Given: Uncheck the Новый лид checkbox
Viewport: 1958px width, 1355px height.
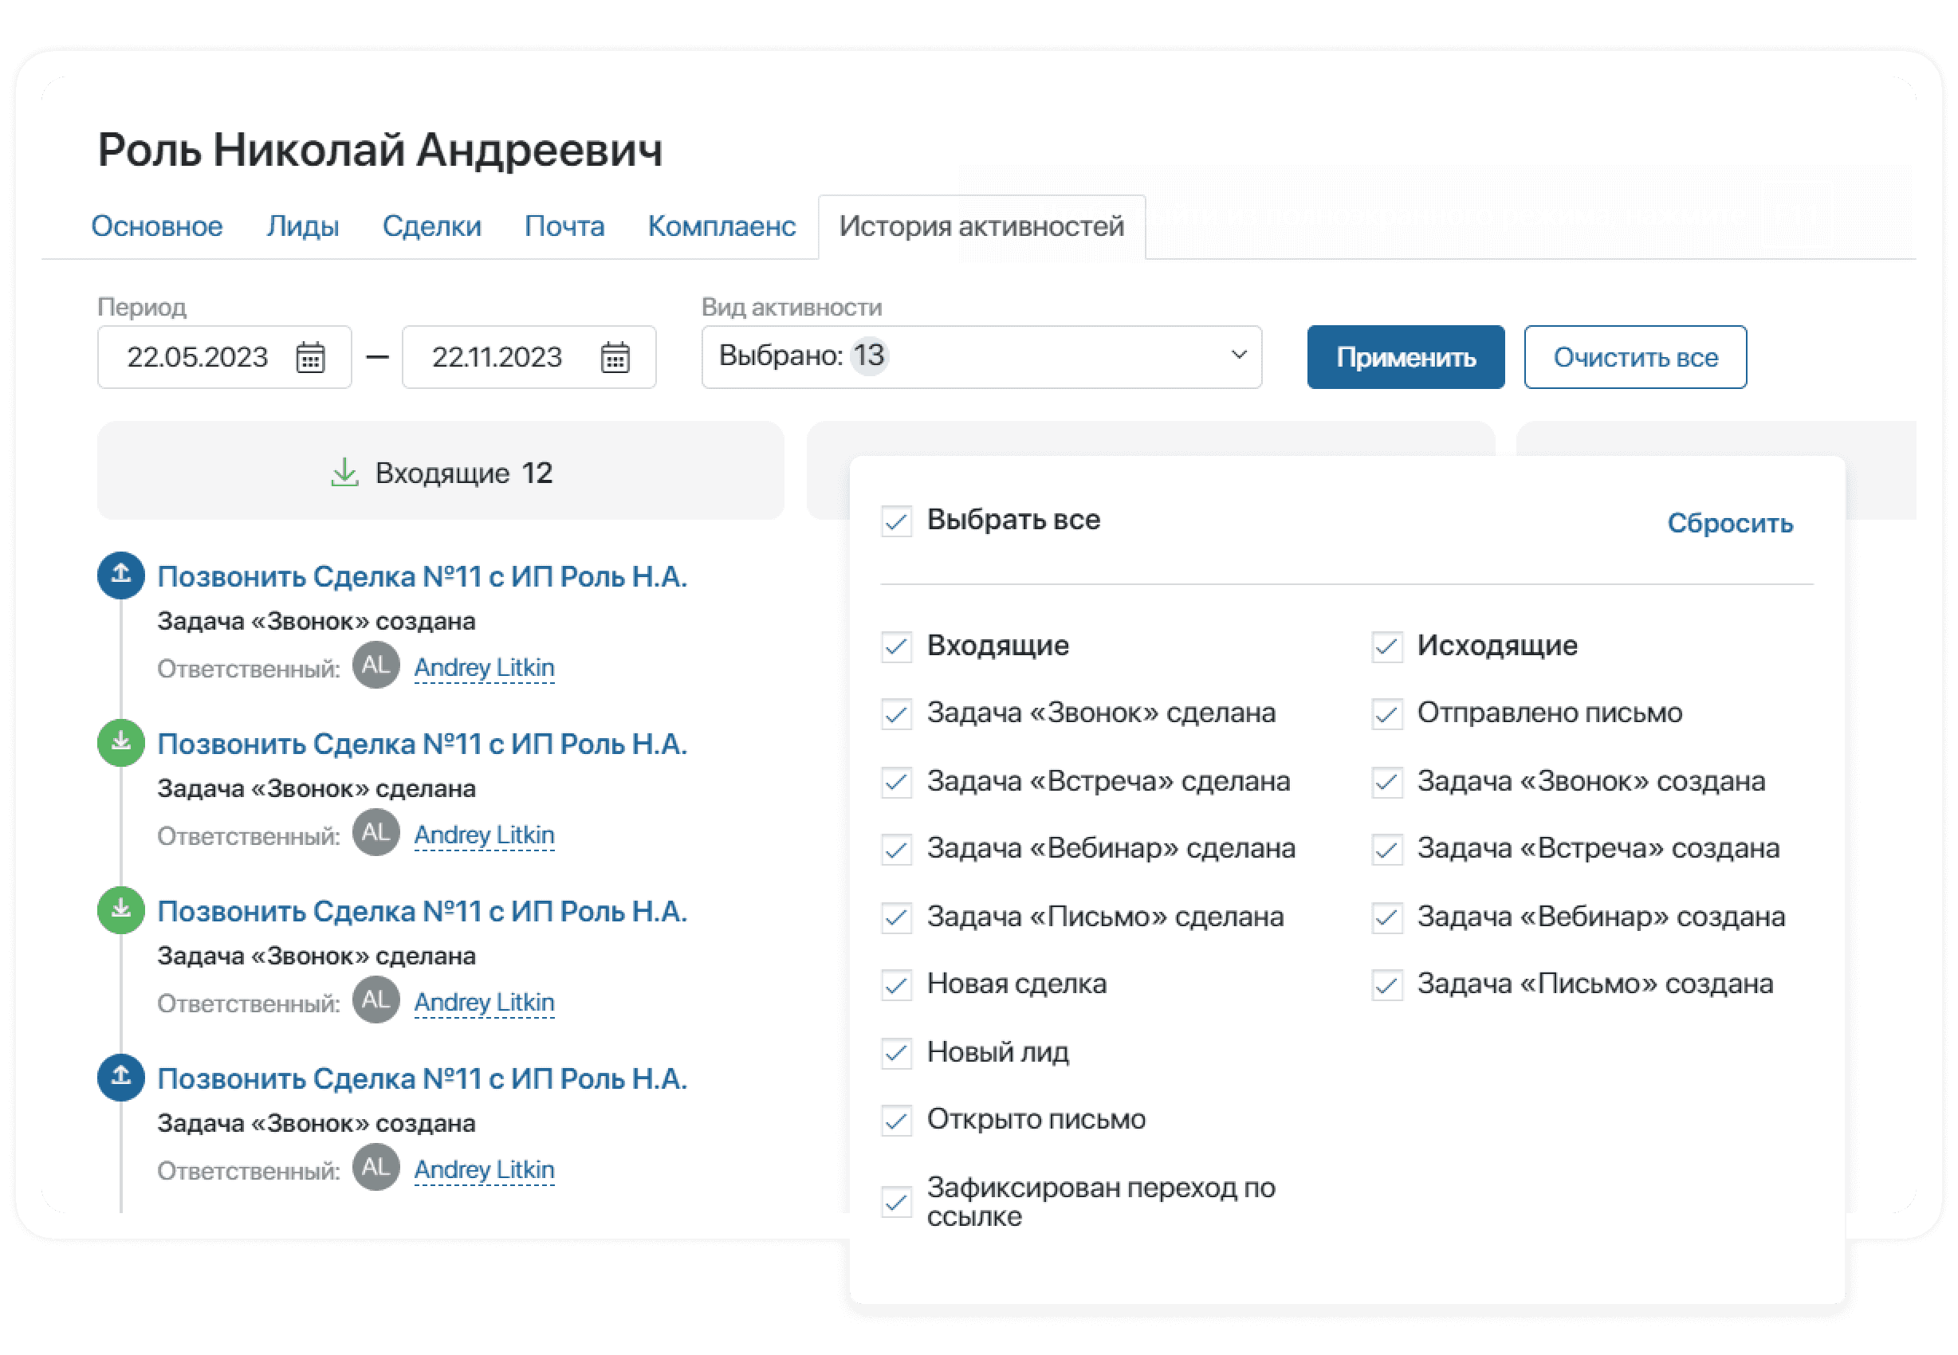Looking at the screenshot, I should pos(897,1053).
